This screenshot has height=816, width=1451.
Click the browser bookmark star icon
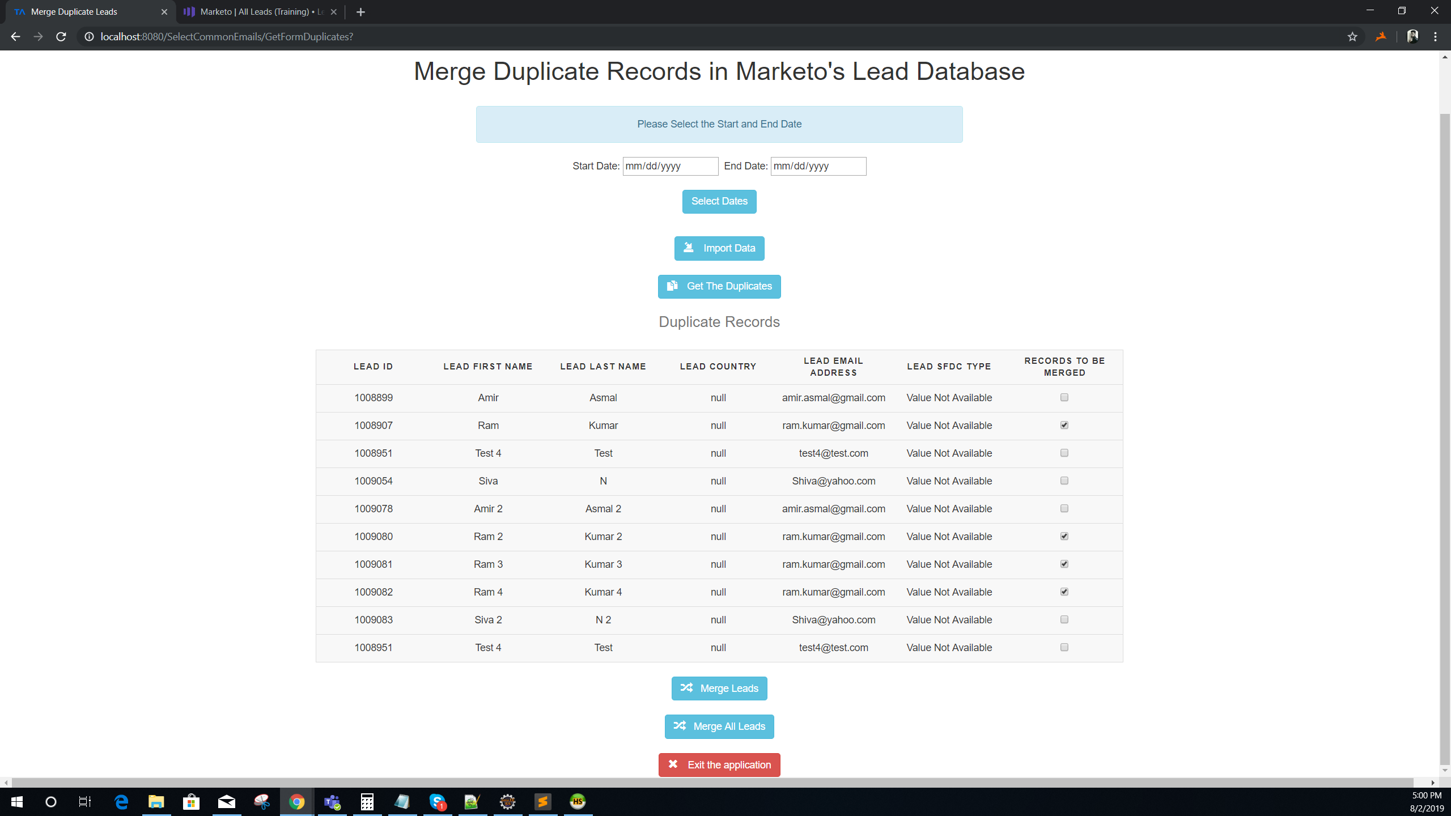click(x=1352, y=37)
